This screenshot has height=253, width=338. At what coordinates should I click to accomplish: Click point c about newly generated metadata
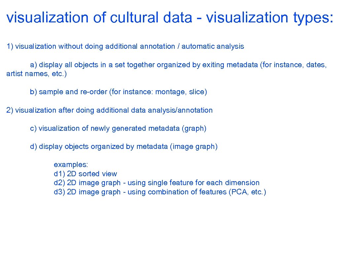coord(118,128)
